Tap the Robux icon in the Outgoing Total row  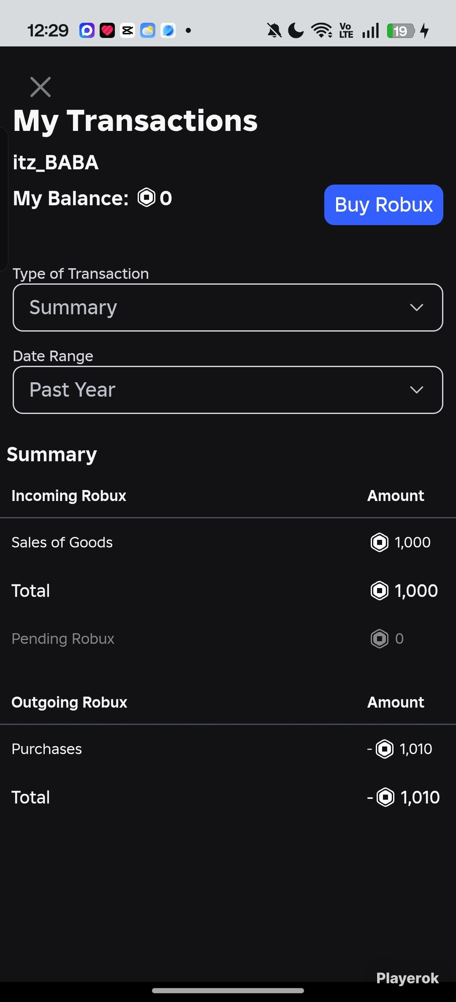point(385,797)
